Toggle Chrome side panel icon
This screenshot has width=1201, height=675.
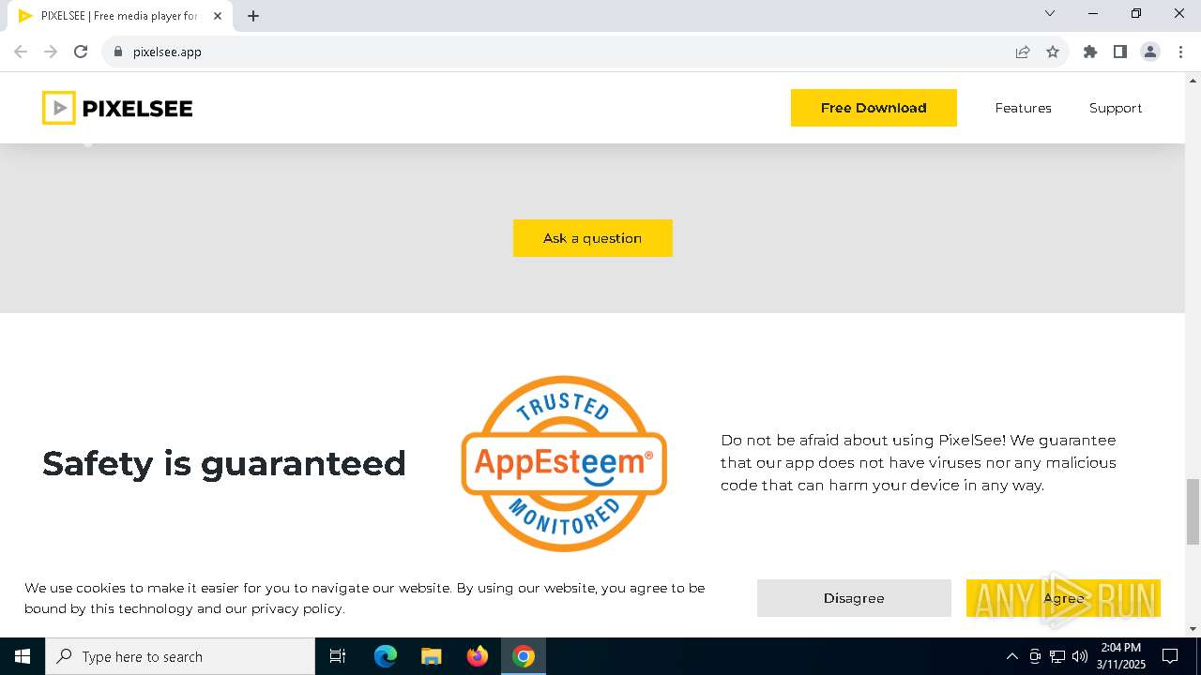[x=1120, y=52]
